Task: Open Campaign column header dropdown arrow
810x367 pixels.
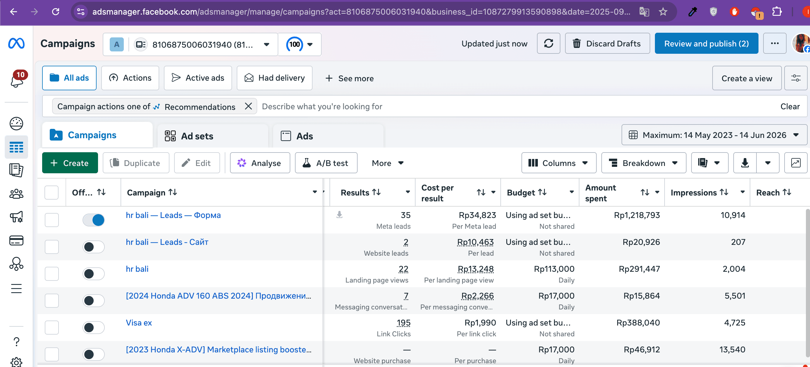Action: (x=315, y=192)
